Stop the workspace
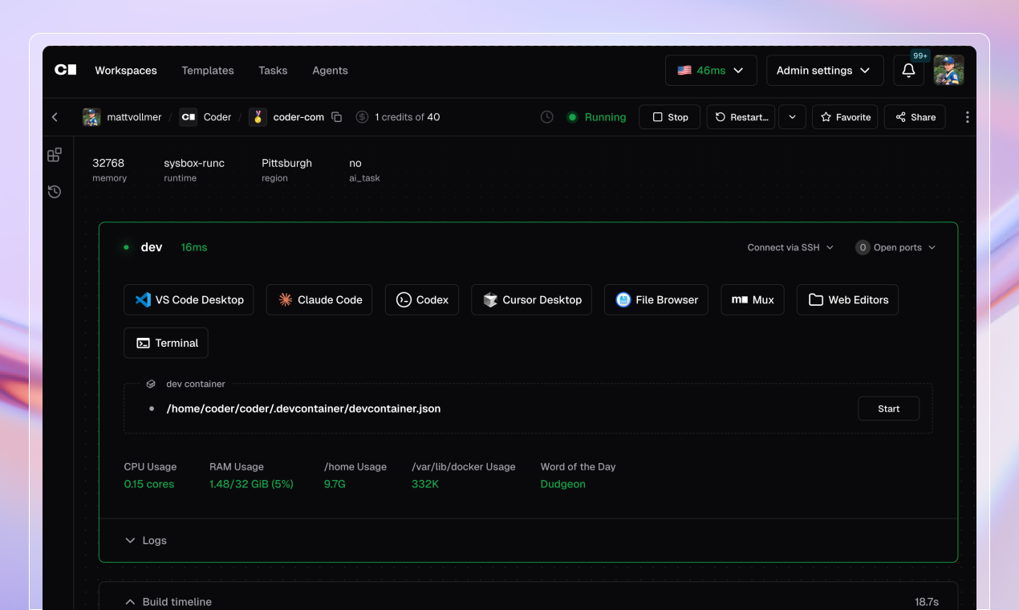1019x610 pixels. tap(669, 117)
